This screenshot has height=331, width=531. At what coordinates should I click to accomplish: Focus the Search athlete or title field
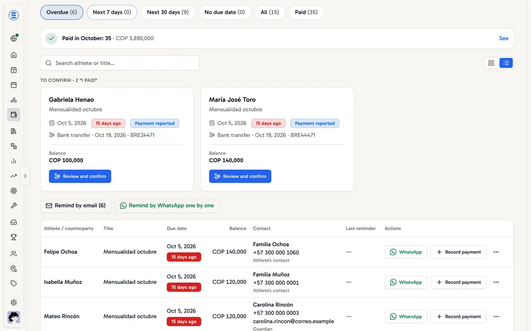pyautogui.click(x=120, y=63)
